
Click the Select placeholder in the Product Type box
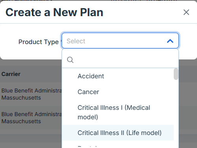76,41
